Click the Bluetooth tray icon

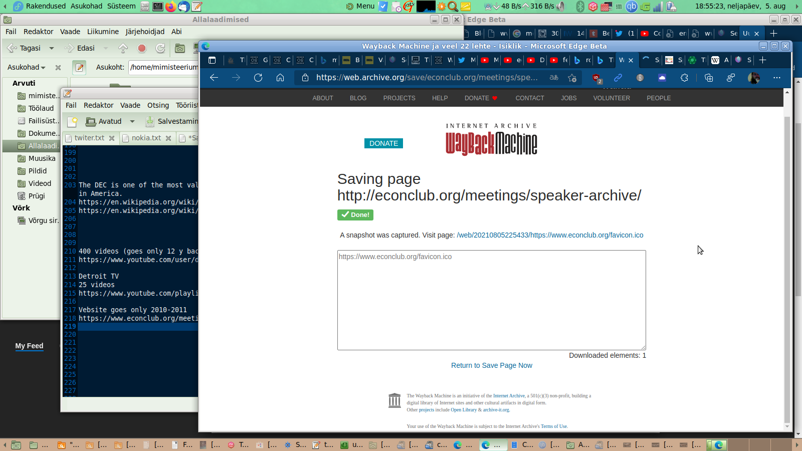[580, 6]
